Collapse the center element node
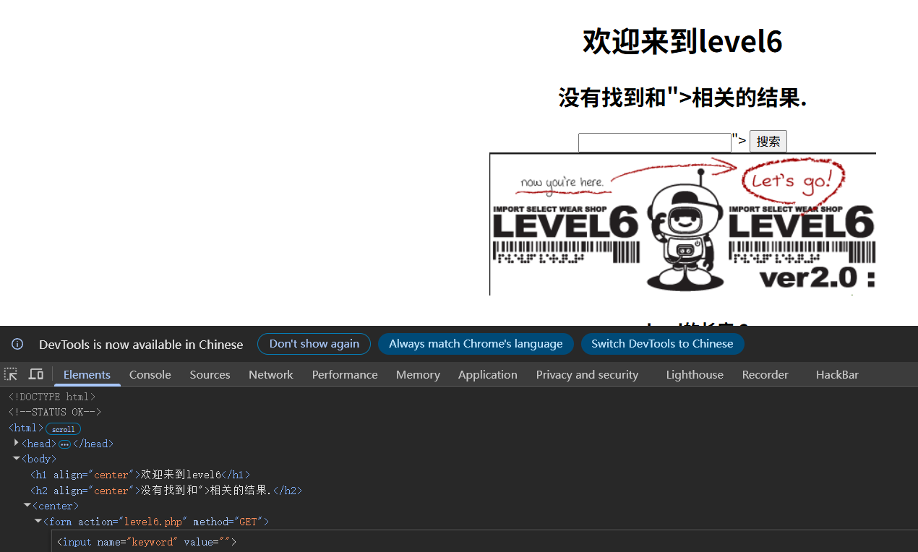The width and height of the screenshot is (918, 552). pyautogui.click(x=27, y=506)
